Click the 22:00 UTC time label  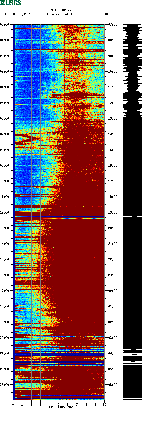[x=112, y=259]
